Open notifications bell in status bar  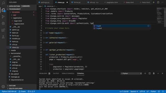pos(163,91)
